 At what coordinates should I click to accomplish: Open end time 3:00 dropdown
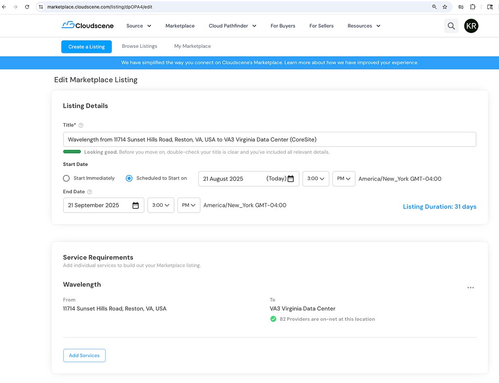161,205
